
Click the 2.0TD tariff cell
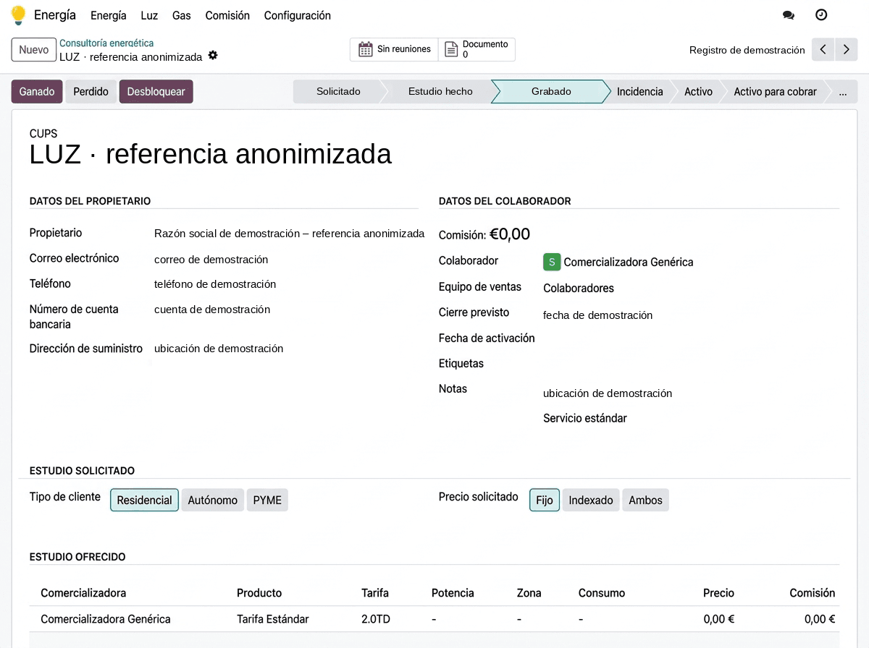pyautogui.click(x=376, y=619)
